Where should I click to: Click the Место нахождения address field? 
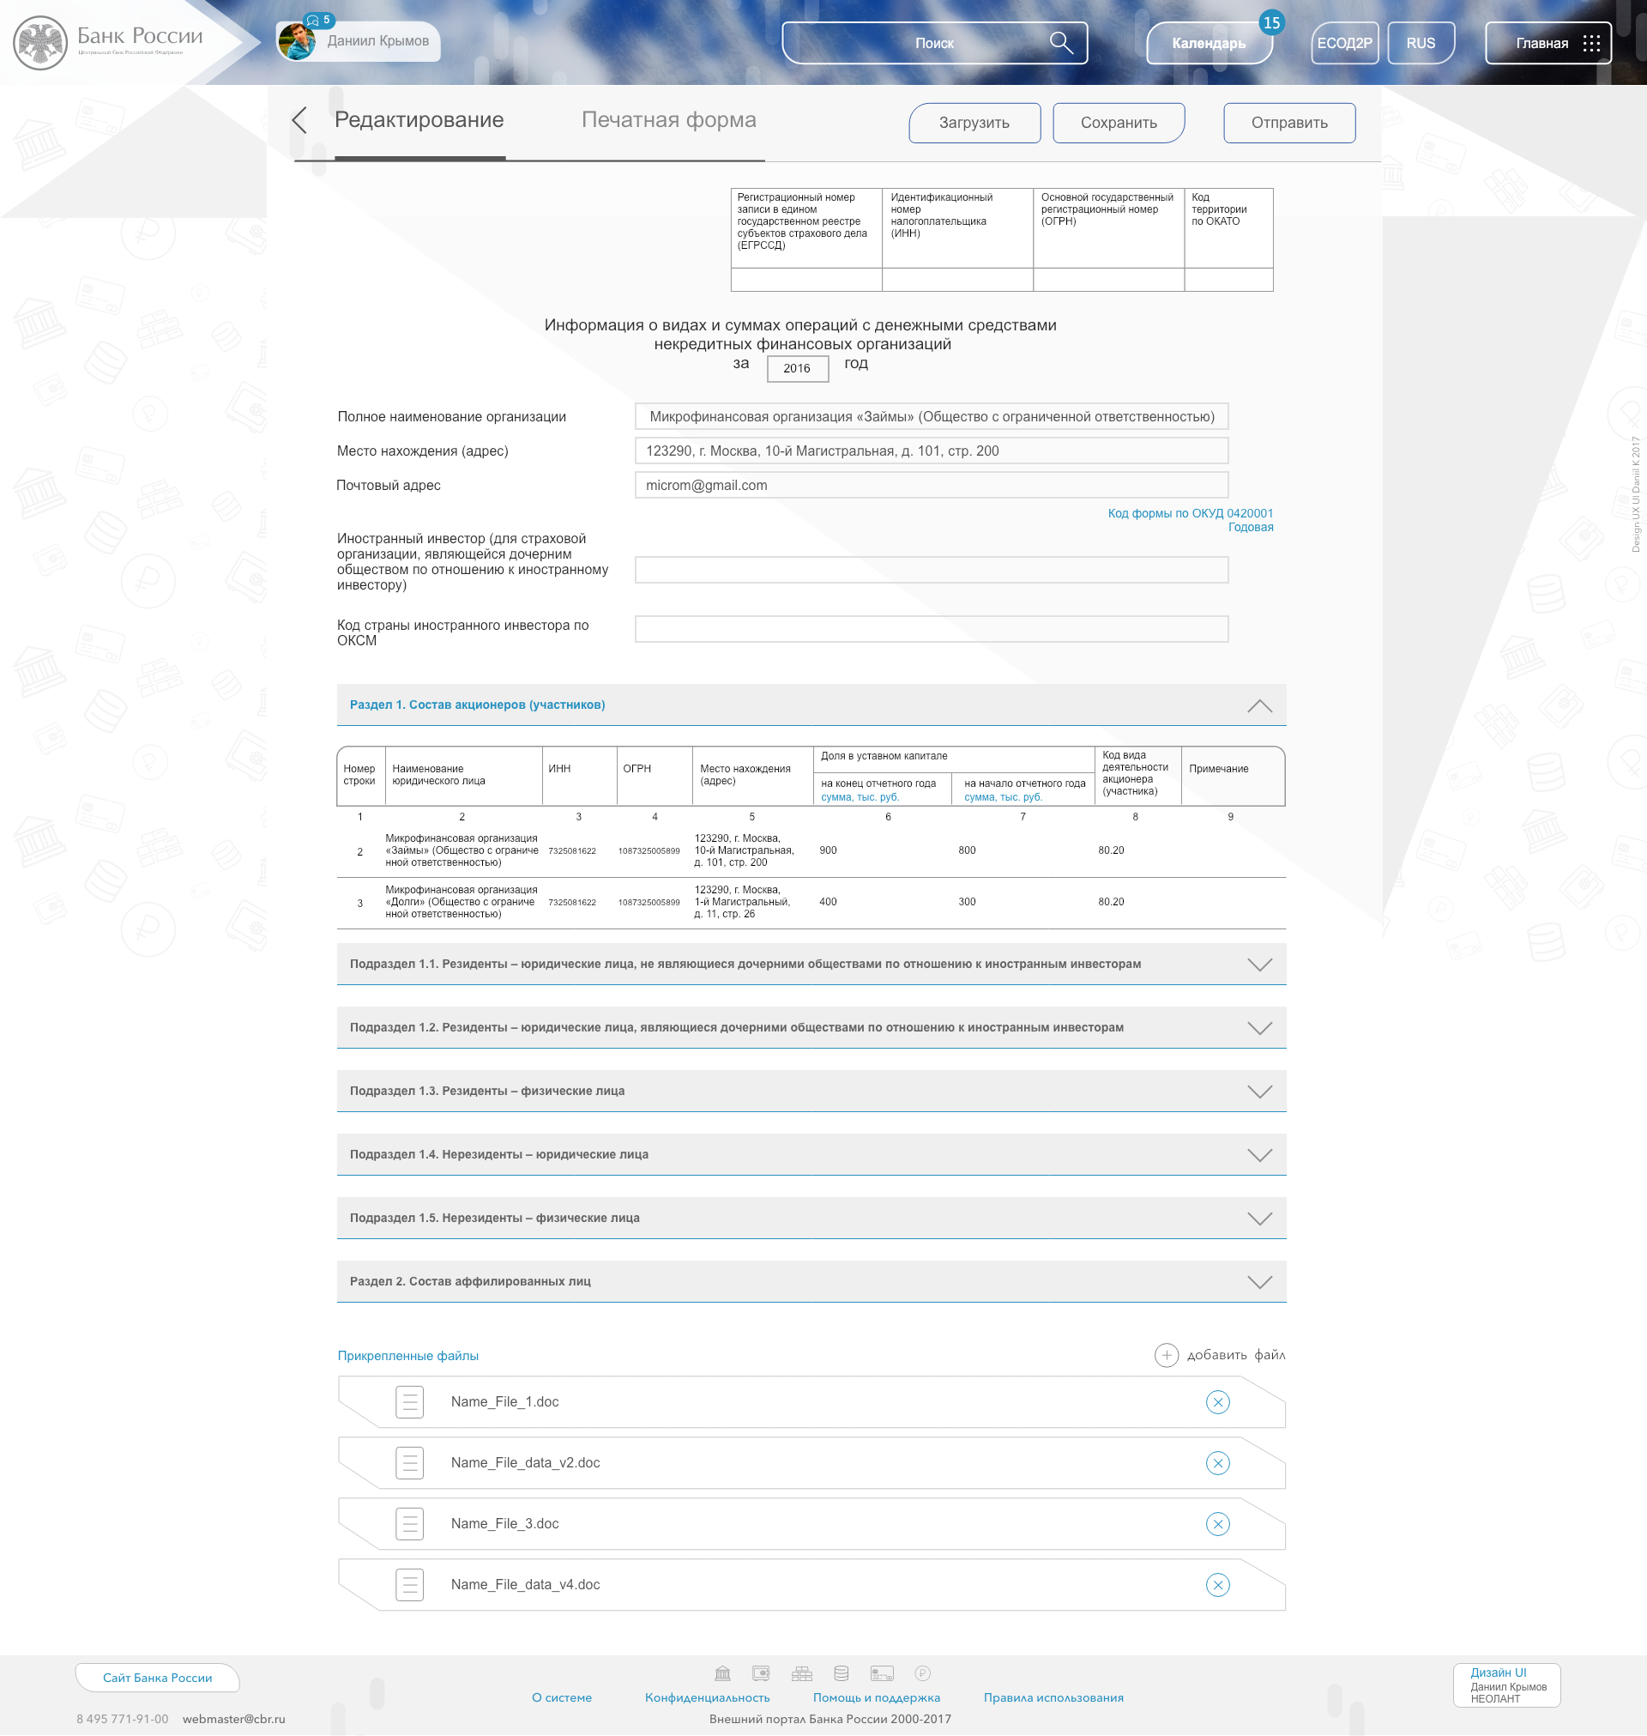[x=932, y=451]
